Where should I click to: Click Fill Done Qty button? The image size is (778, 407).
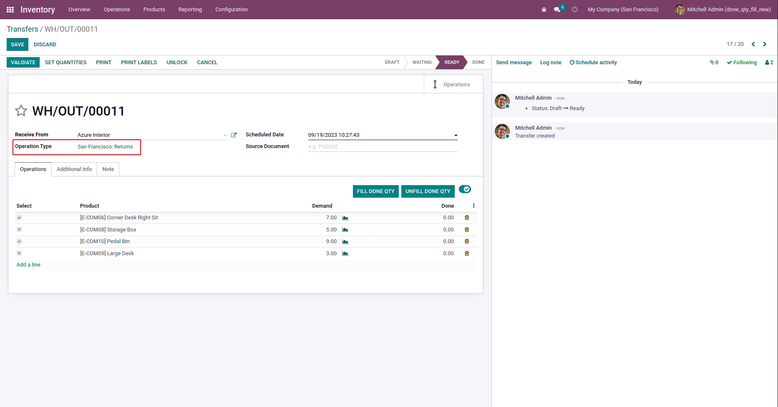[x=376, y=191]
